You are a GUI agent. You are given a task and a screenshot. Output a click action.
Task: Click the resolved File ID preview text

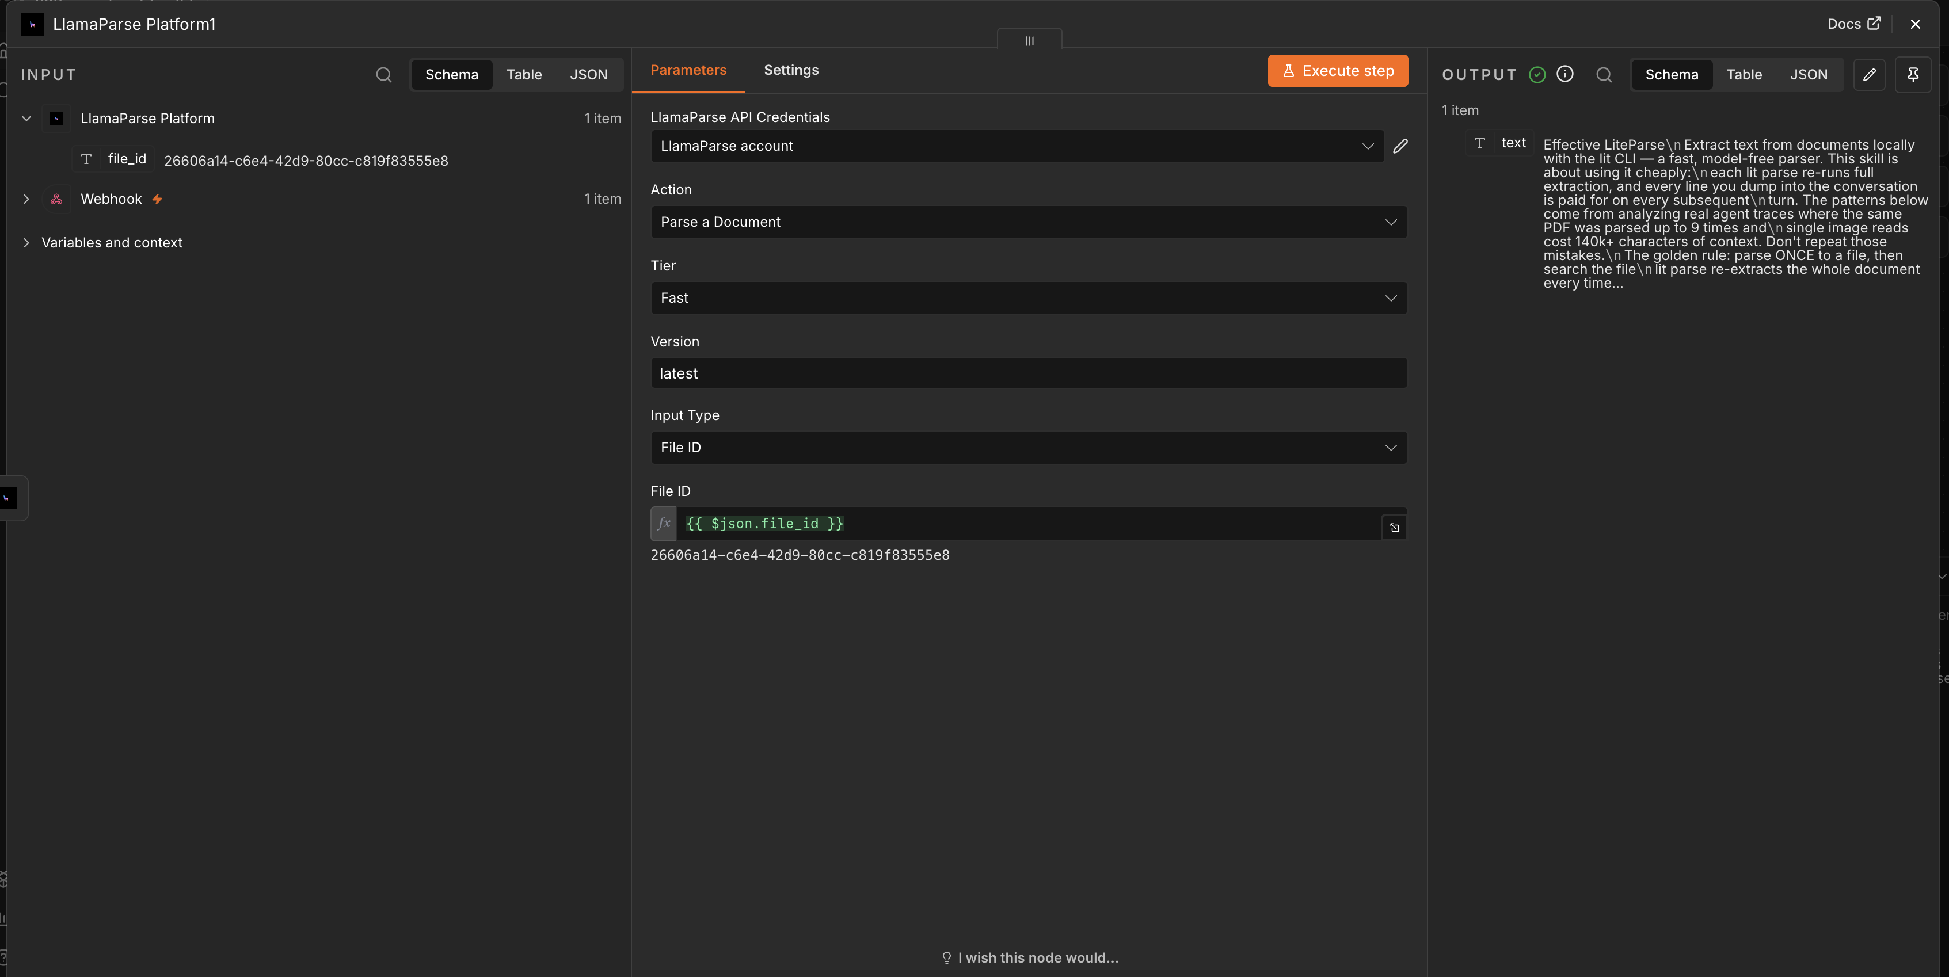pos(800,555)
